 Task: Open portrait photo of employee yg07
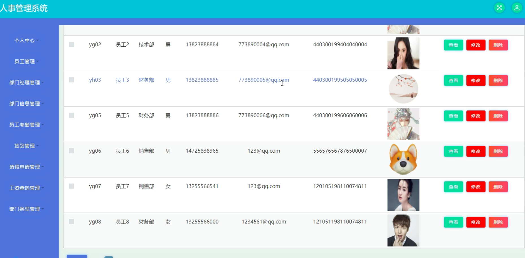pos(403,195)
